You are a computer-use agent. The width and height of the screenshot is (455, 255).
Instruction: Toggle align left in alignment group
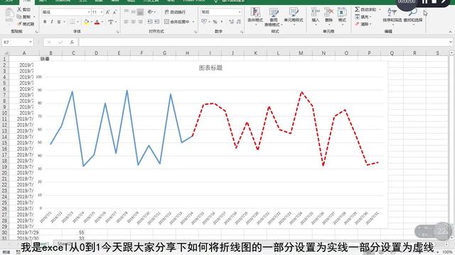click(127, 22)
